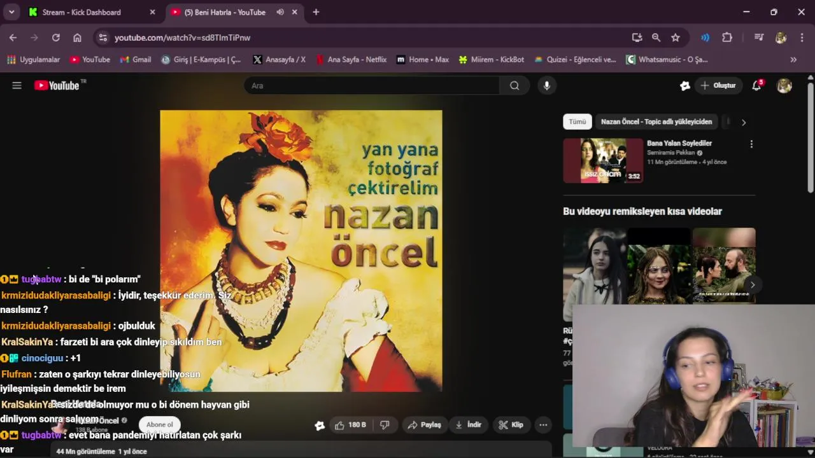Screen dimensions: 815x458
Task: Open options menu for Bana Yalan Soylediler
Action: [751, 144]
